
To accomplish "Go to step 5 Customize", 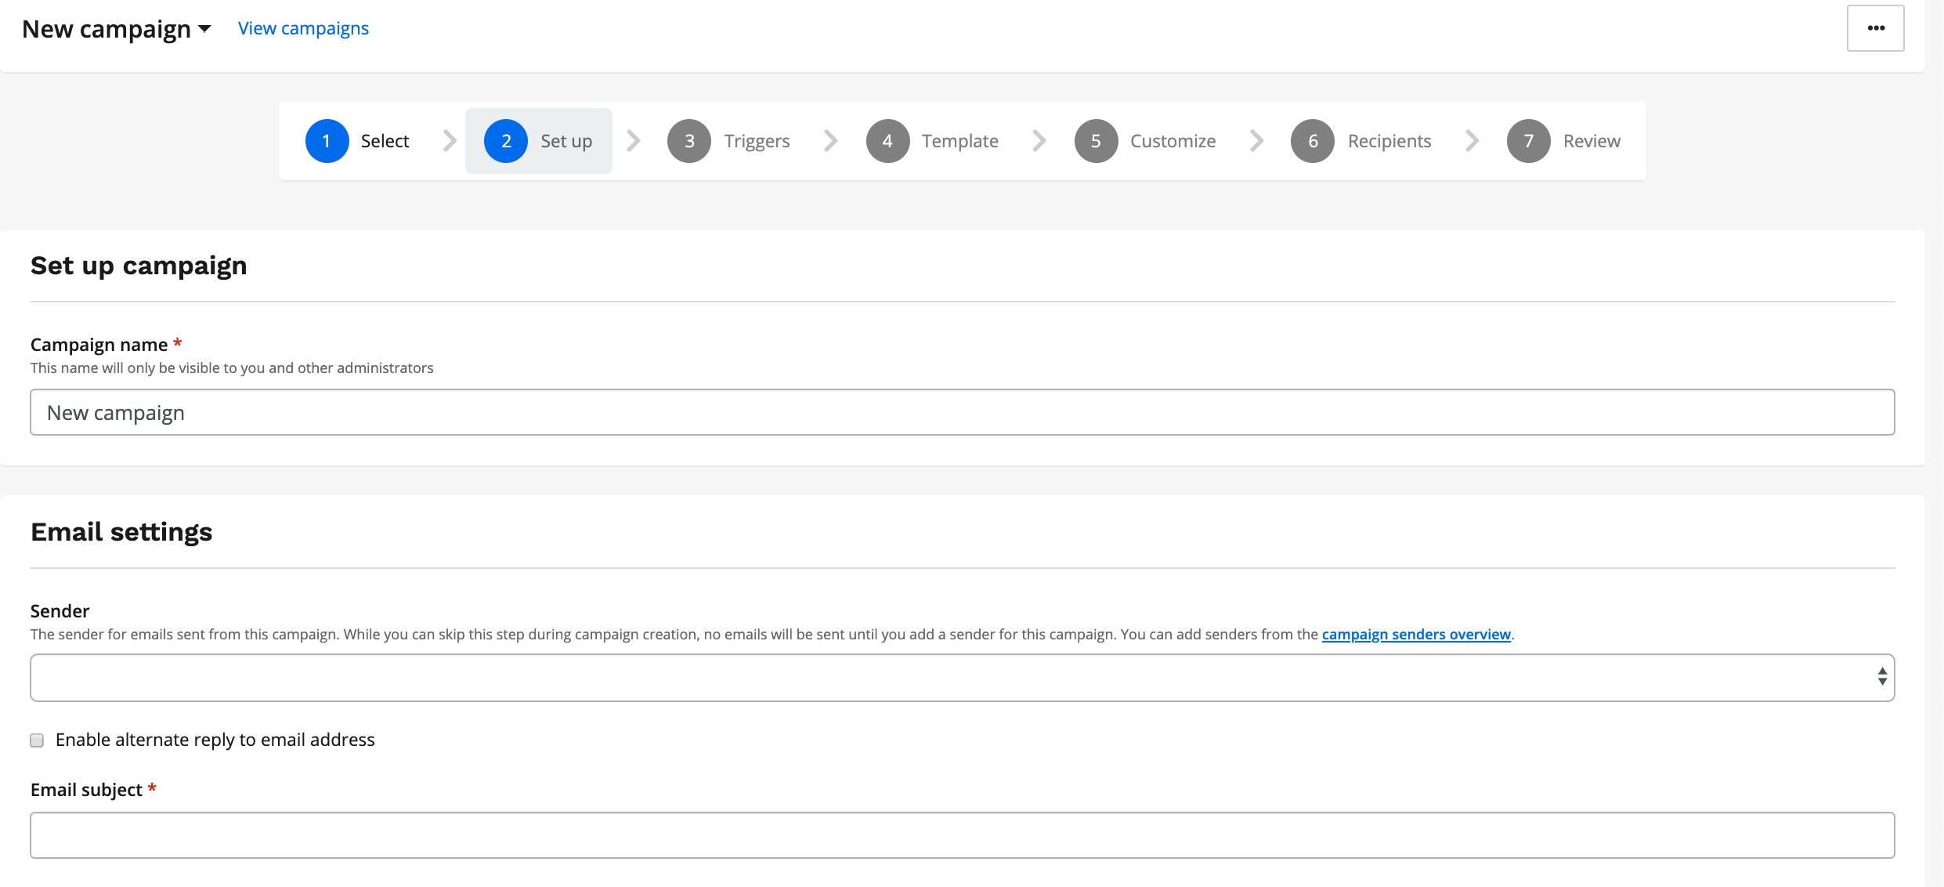I will 1145,141.
